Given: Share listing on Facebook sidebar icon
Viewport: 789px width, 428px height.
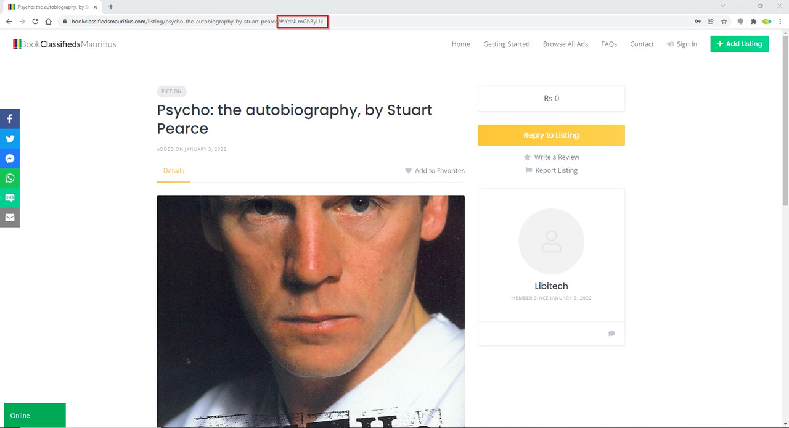Looking at the screenshot, I should point(10,119).
